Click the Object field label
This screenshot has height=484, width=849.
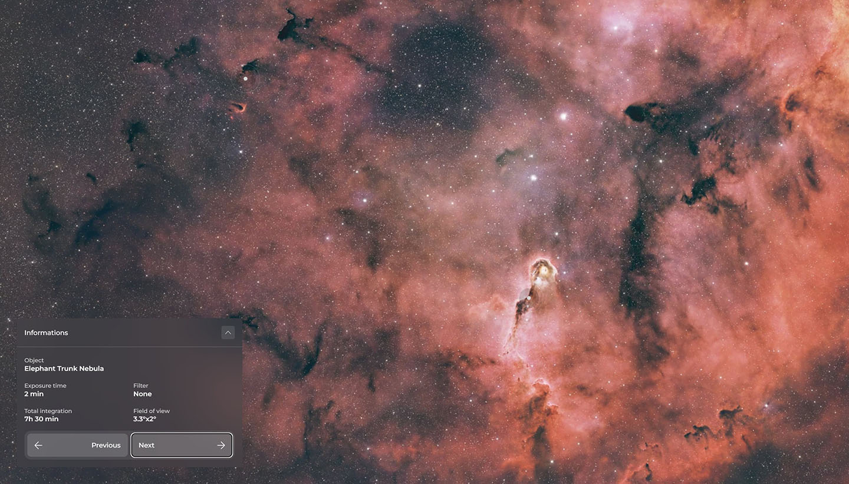pos(34,360)
